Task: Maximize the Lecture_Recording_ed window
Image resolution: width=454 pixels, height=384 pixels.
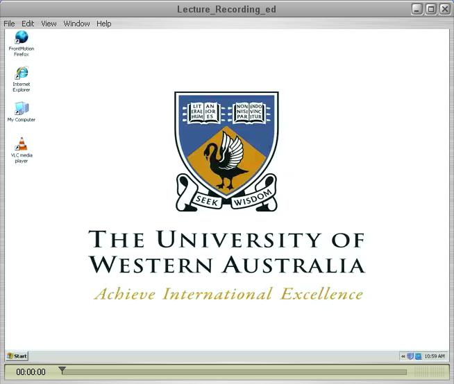Action: [x=431, y=9]
